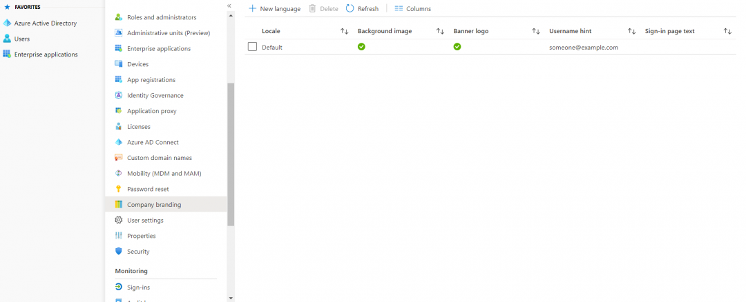Click the New language button label
The image size is (746, 302).
(x=280, y=8)
